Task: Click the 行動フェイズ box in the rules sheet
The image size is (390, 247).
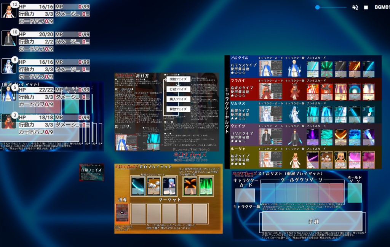Action: coord(178,89)
